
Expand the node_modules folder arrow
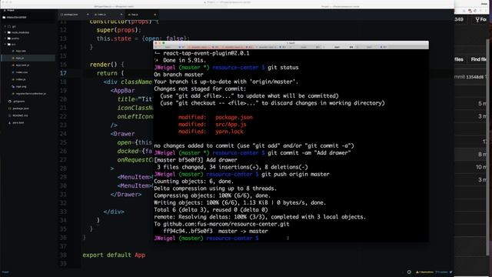(5, 32)
